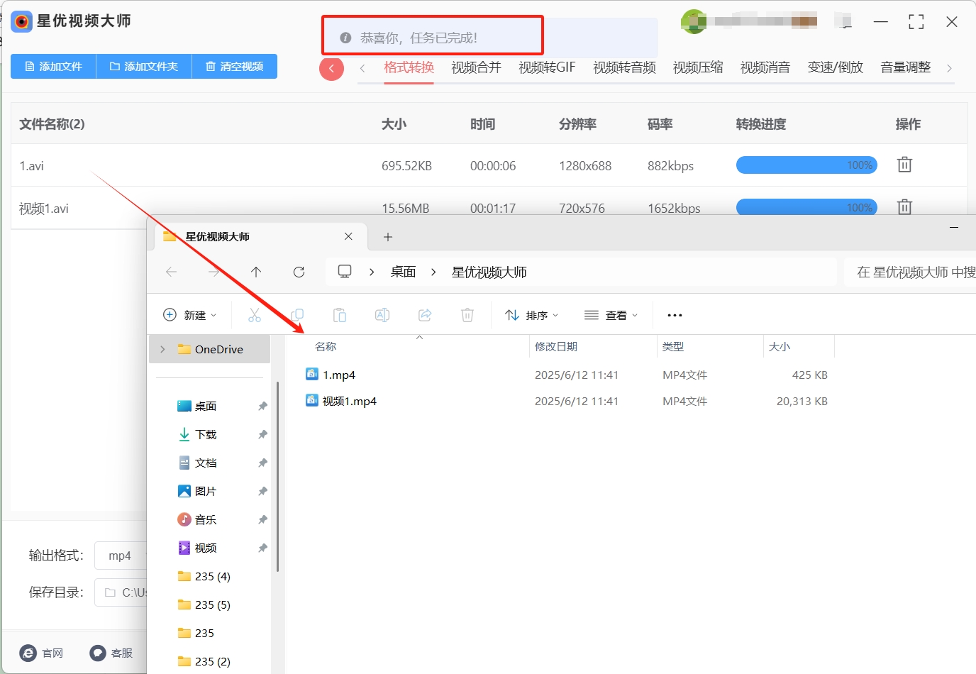
Task: Click the 星优视频大师 app logo icon
Action: pos(21,21)
